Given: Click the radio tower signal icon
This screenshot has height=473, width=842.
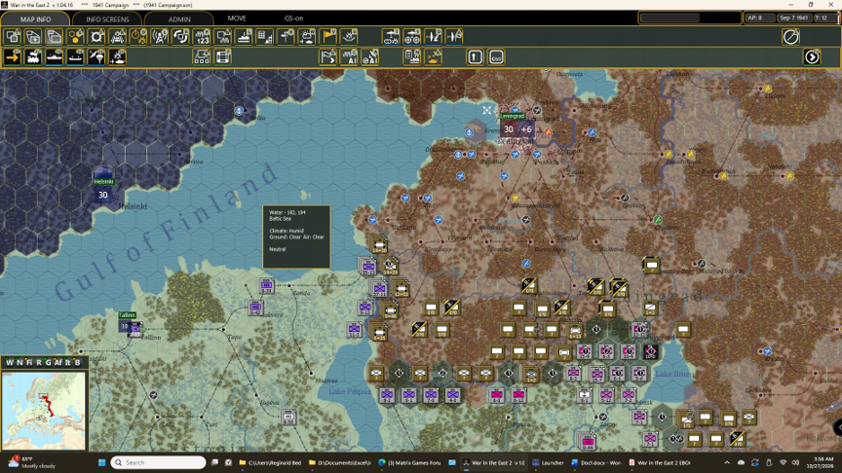Looking at the screenshot, I should pyautogui.click(x=160, y=37).
